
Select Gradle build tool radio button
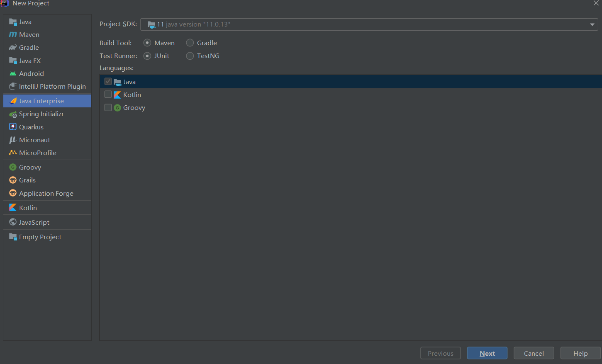(x=190, y=43)
